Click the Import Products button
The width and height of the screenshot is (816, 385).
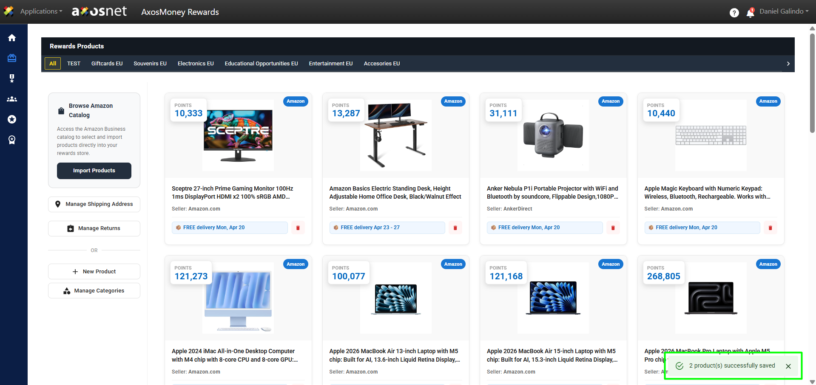point(94,171)
